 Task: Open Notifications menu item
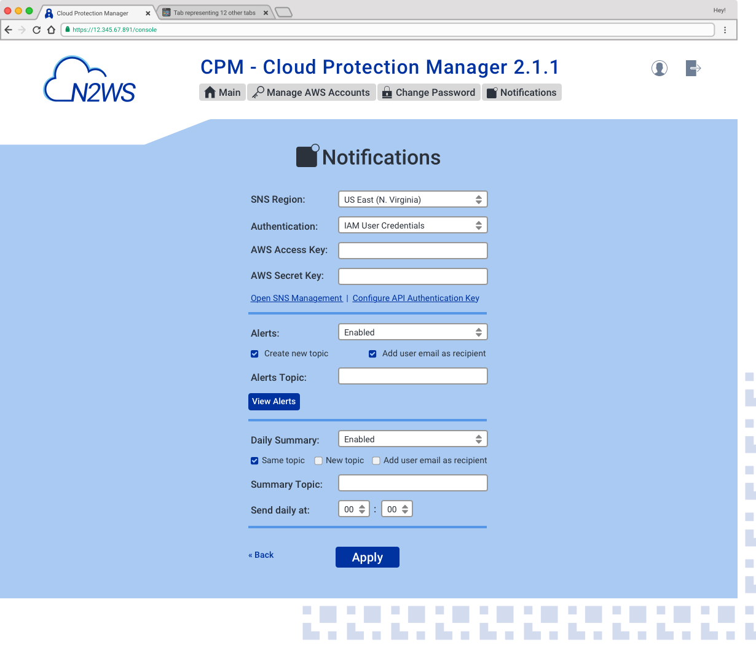[x=522, y=92]
